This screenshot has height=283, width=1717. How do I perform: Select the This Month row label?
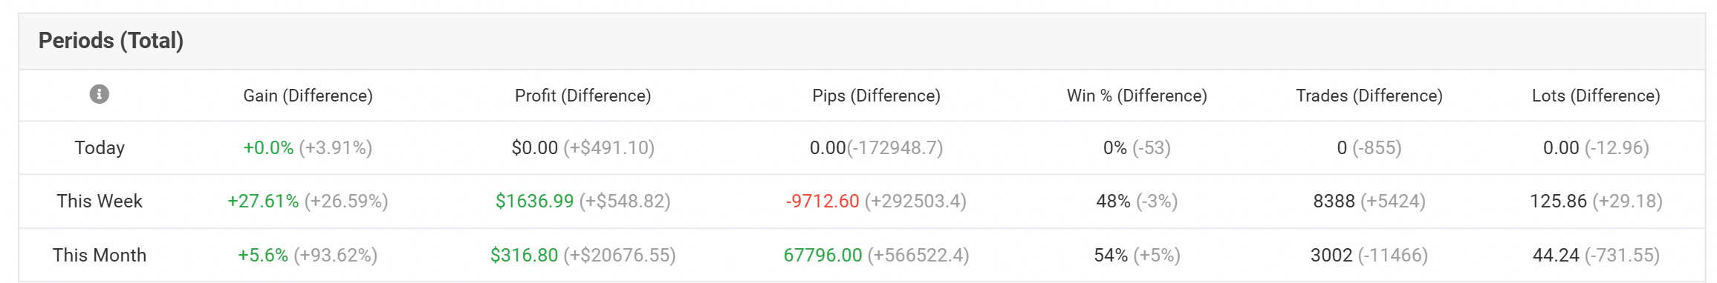(x=100, y=256)
